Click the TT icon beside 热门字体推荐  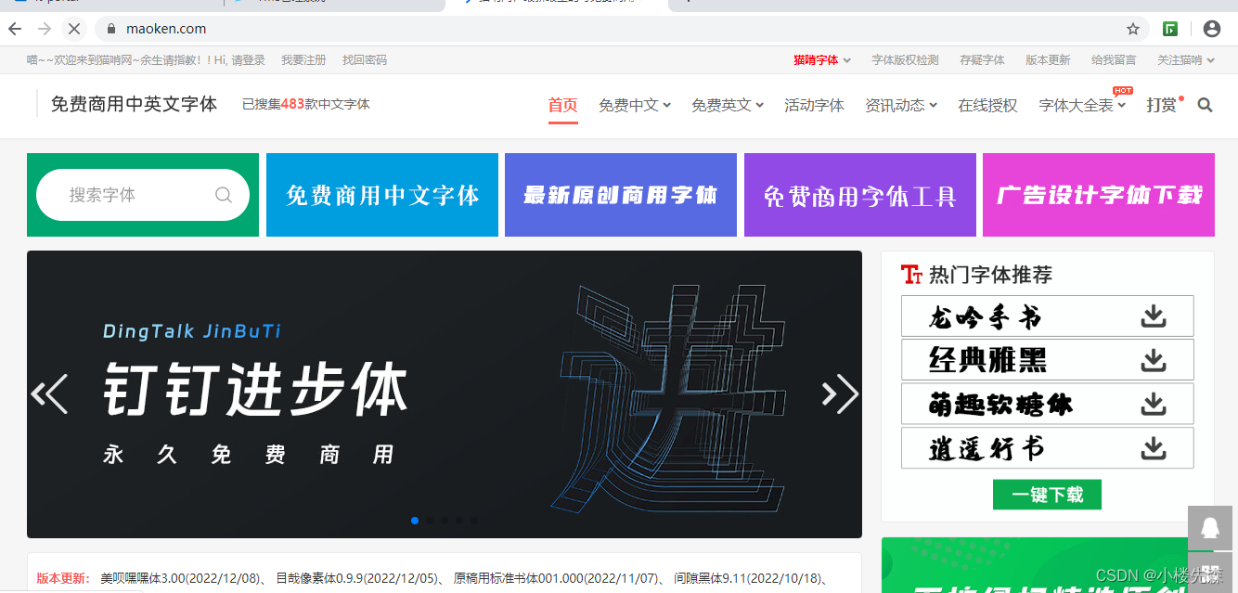911,275
